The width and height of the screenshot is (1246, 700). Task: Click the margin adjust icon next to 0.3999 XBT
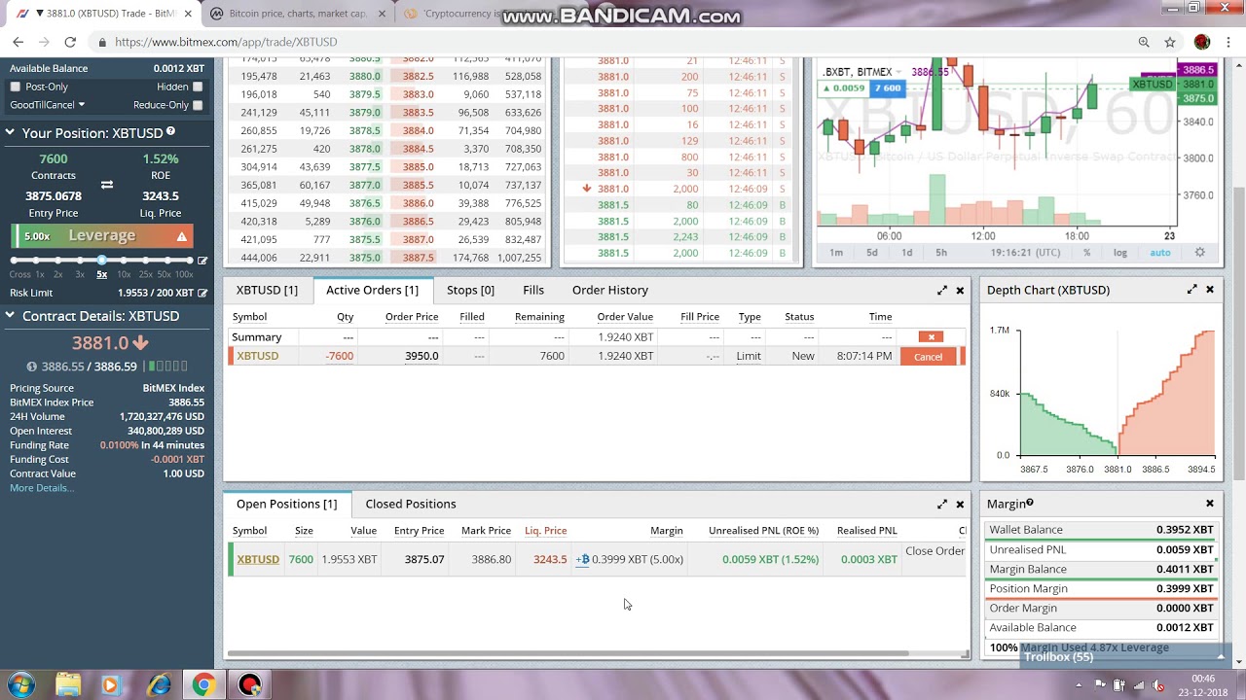pos(582,559)
